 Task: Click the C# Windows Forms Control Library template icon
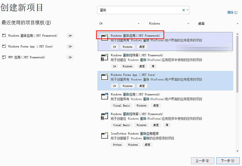(104, 57)
